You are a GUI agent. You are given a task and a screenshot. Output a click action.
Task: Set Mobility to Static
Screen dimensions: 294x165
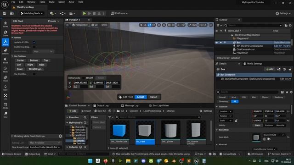(258, 125)
